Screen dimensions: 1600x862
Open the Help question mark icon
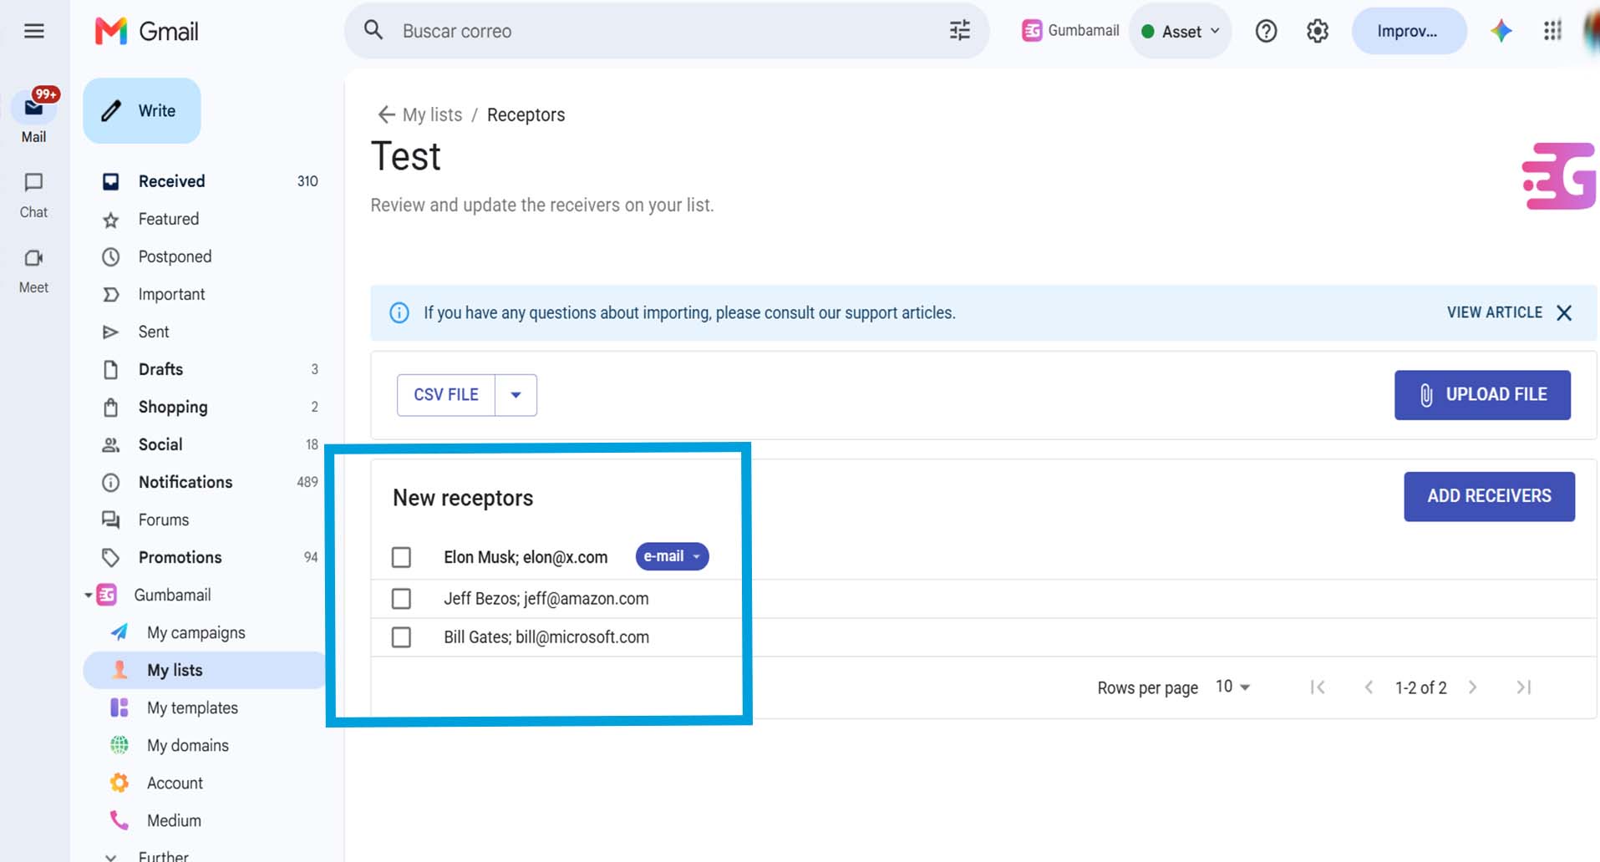click(1266, 32)
